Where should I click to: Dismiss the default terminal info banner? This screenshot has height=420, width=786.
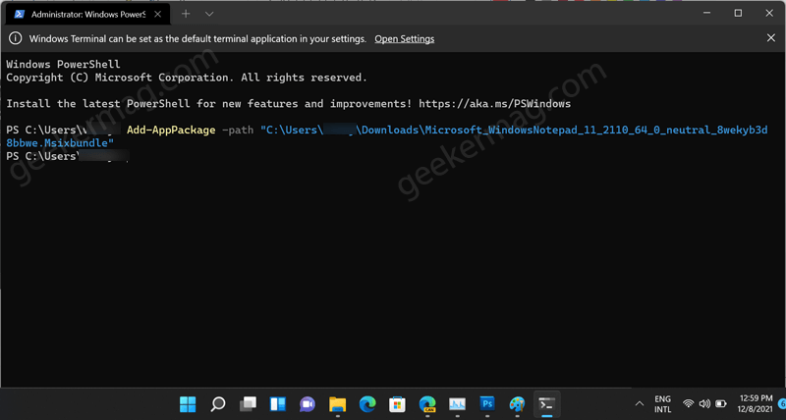(771, 38)
